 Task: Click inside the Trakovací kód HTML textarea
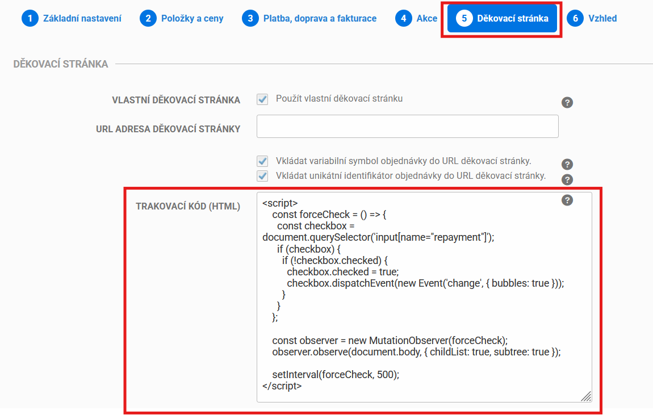(x=424, y=297)
